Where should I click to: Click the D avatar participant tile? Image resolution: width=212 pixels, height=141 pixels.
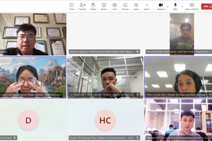pyautogui.click(x=28, y=120)
